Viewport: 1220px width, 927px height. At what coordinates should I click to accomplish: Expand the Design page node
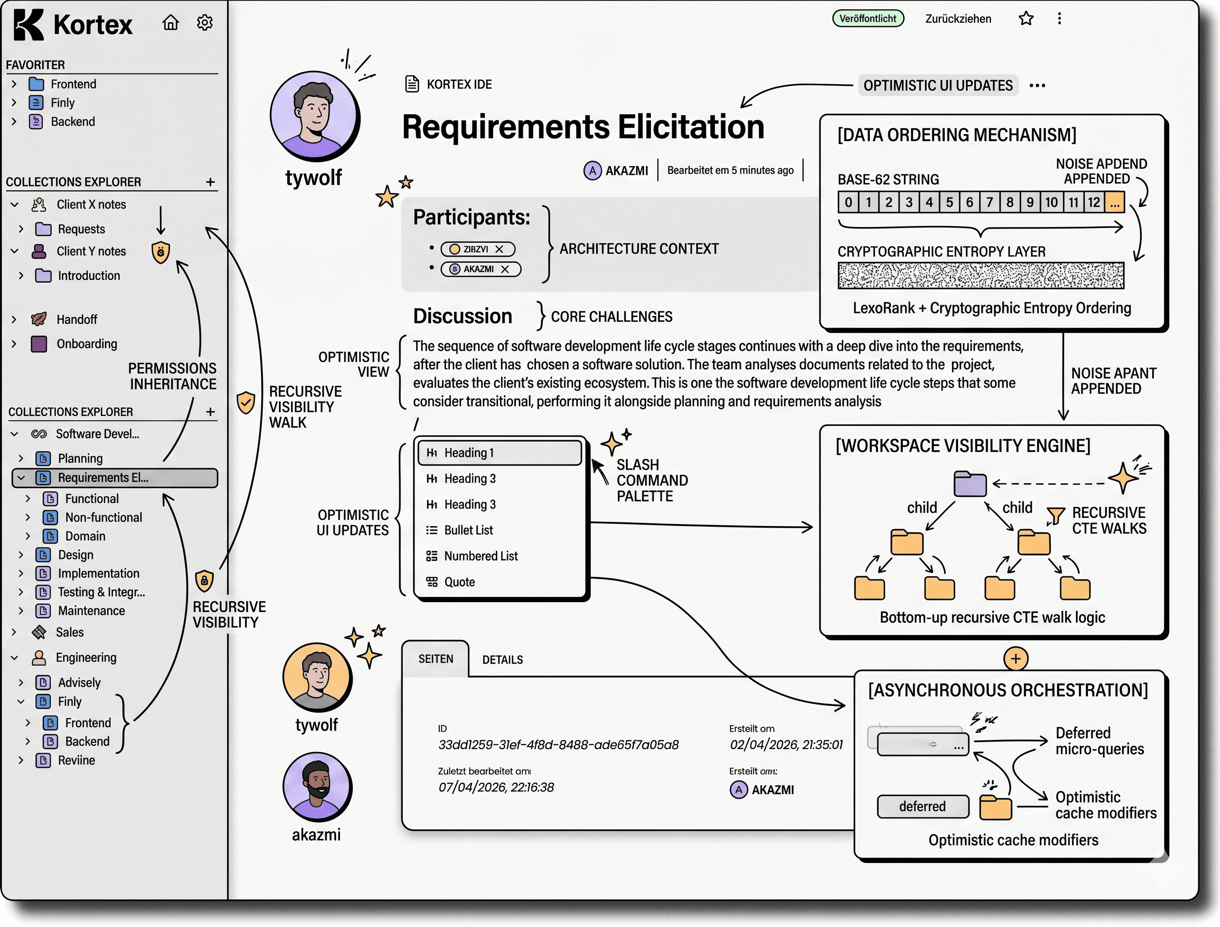point(21,555)
